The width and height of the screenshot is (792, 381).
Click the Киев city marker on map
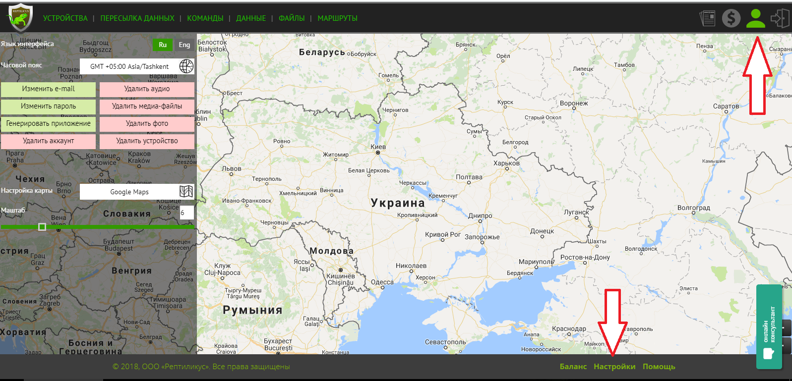coord(378,153)
